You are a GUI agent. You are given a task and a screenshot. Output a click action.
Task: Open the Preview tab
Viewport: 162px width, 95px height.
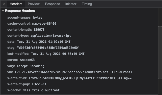click(34, 4)
